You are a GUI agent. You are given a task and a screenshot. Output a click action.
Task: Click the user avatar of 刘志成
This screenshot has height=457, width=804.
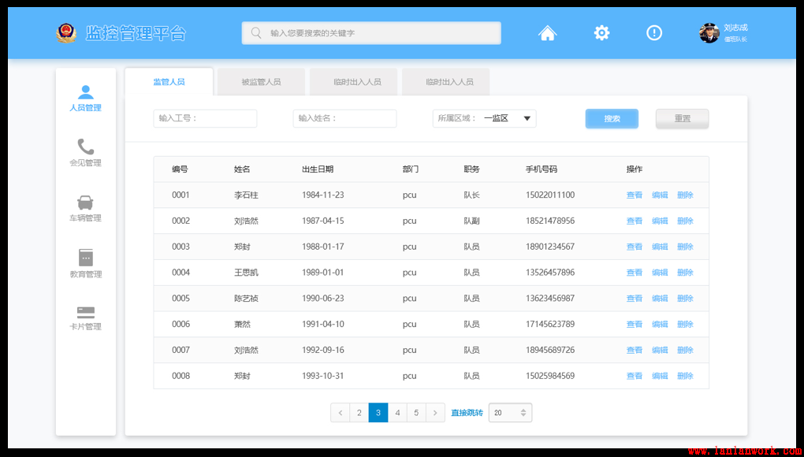pyautogui.click(x=709, y=33)
